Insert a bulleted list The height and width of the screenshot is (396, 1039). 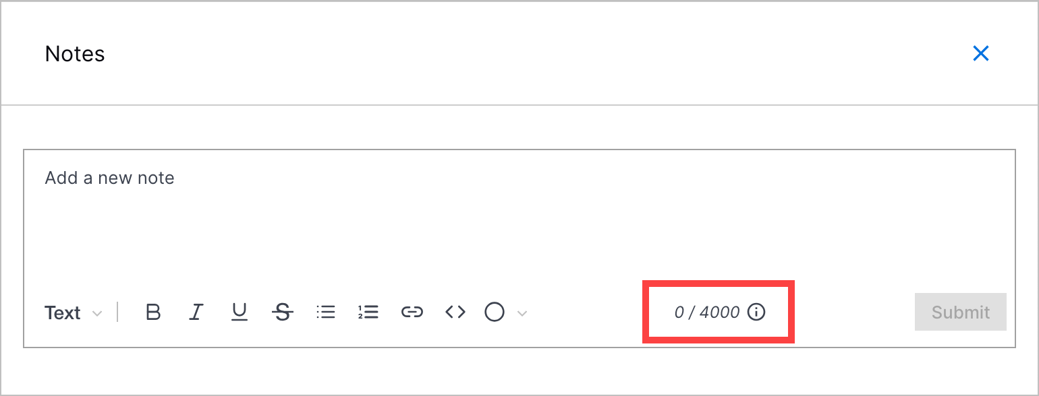point(326,312)
